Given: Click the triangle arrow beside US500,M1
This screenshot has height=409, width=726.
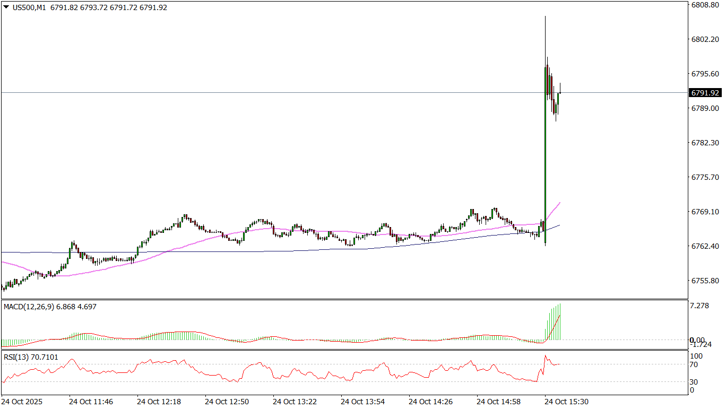Looking at the screenshot, I should [6, 8].
